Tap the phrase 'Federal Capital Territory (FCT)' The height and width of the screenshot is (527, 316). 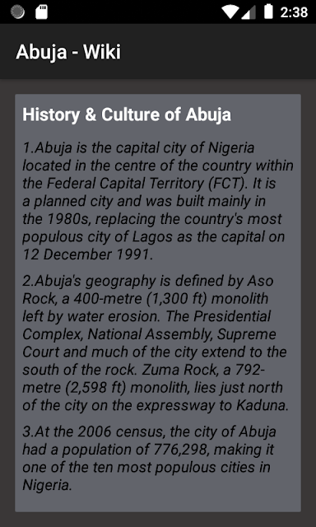(146, 184)
